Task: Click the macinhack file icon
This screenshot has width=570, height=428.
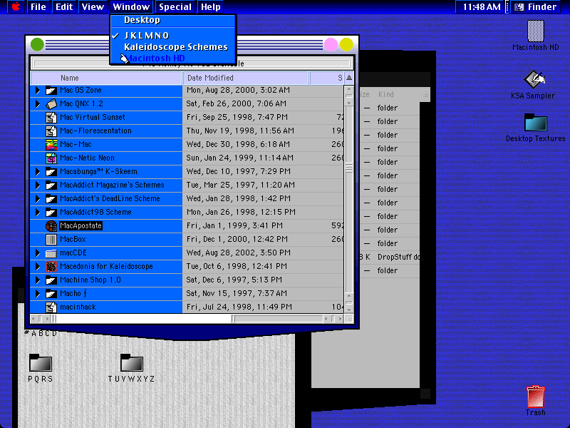Action: (51, 307)
